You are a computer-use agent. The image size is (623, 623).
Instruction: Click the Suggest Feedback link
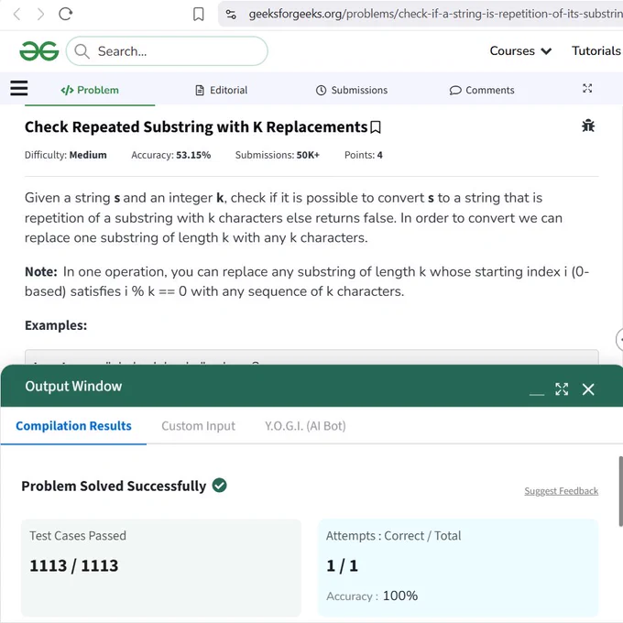tap(561, 491)
